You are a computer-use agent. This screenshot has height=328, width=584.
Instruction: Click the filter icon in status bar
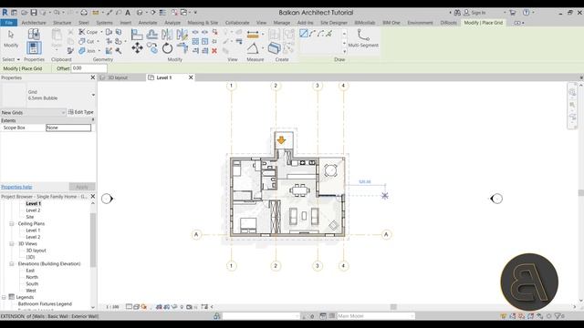pos(558,316)
